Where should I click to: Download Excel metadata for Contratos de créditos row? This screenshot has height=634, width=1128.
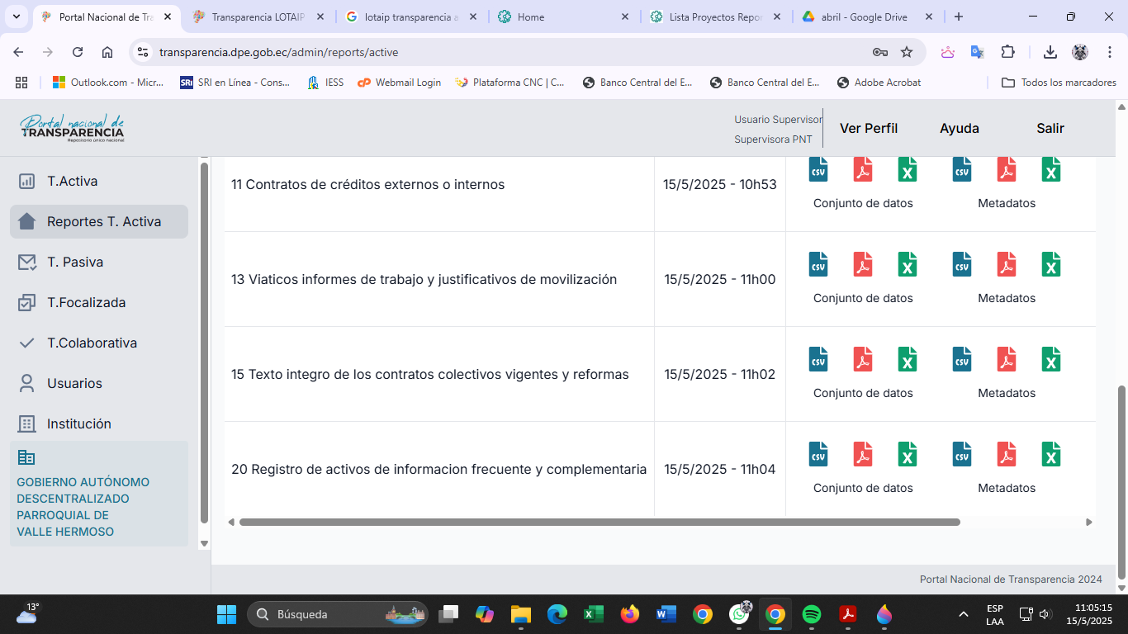[x=1050, y=169]
